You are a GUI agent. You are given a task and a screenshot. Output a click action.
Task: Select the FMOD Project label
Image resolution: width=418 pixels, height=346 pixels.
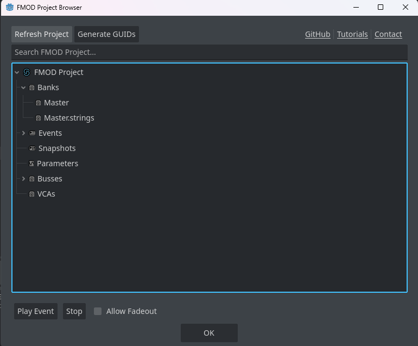(x=59, y=72)
